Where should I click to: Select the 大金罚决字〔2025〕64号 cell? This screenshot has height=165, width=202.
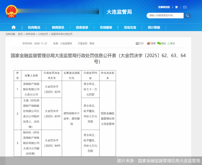coord(52,143)
